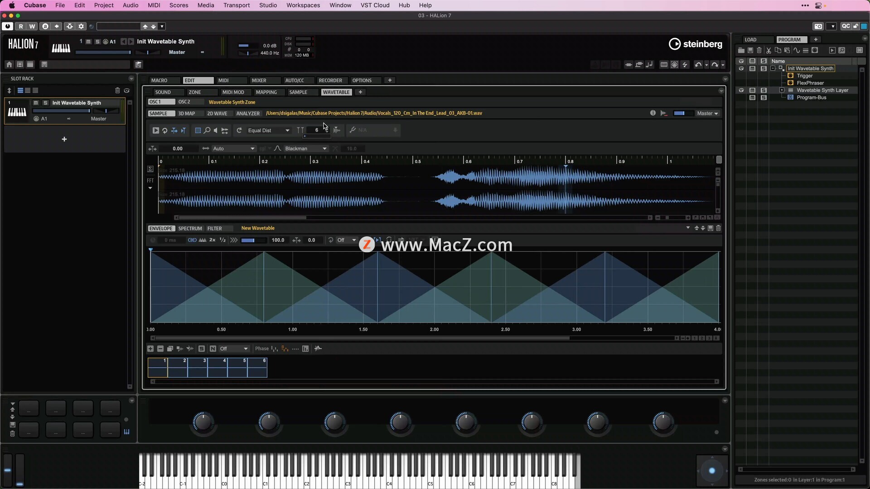Click the Copy icon in Program tree toolbar
Viewport: 870px width, 489px height.
778,50
